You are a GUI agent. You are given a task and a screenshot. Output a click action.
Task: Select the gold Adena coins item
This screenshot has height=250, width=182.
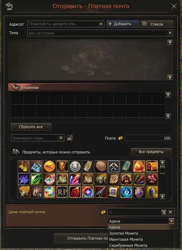tap(24, 166)
